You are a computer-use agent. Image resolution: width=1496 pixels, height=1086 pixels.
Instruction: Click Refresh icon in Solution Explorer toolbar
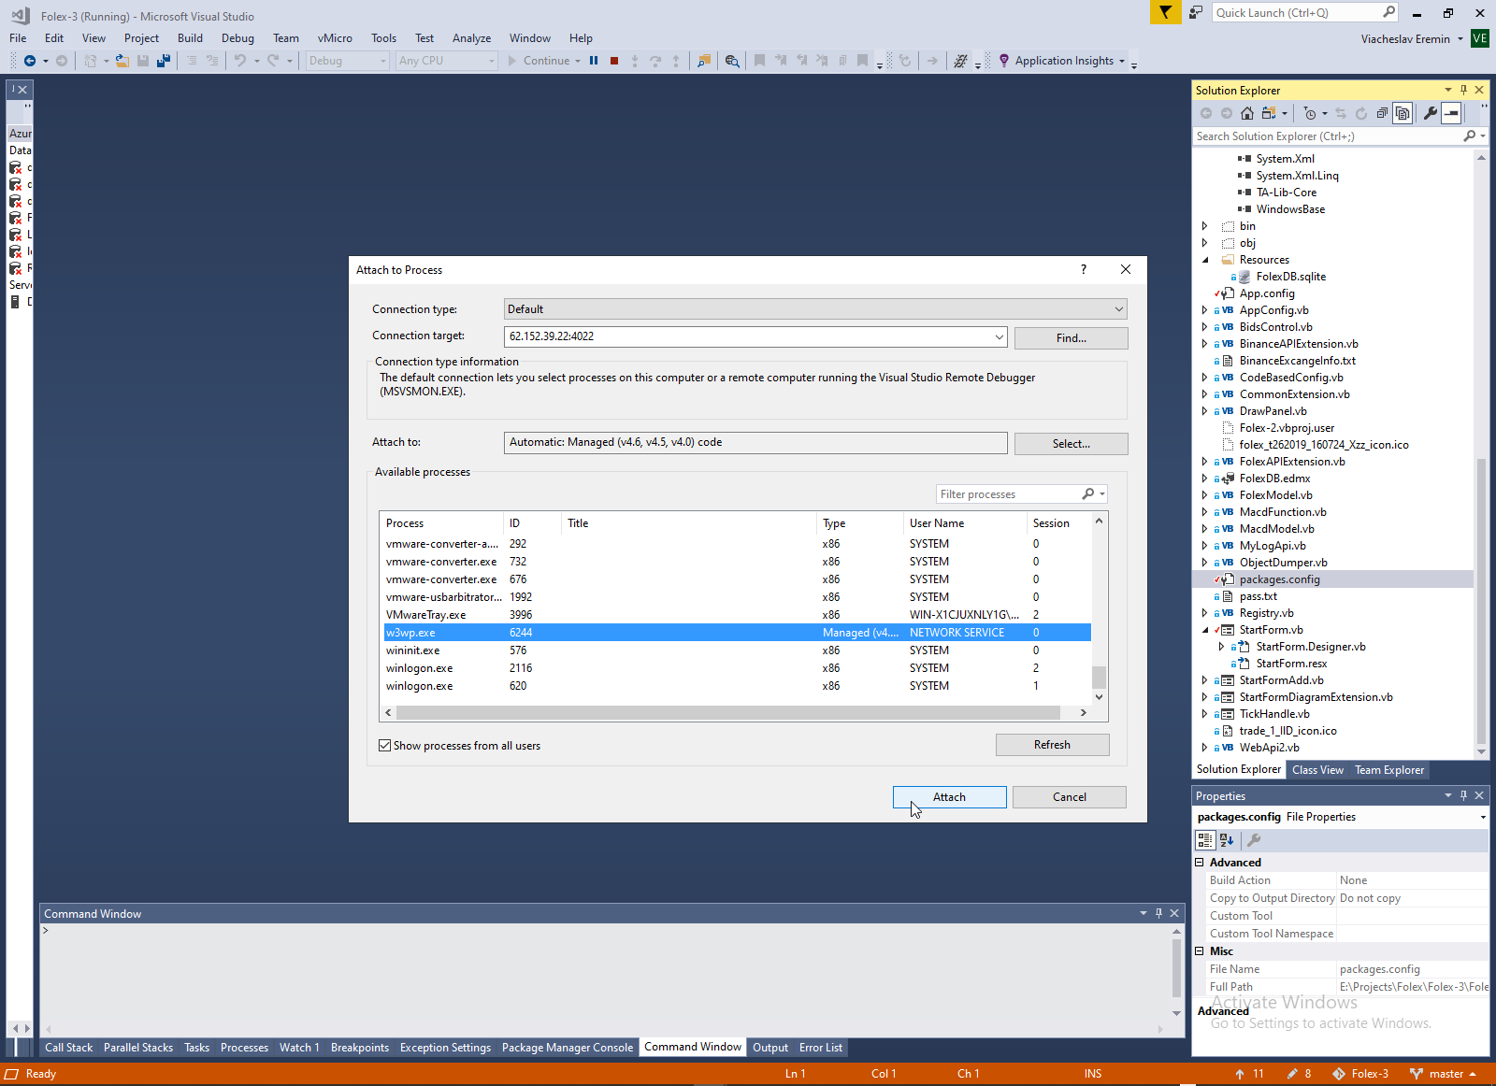click(1361, 113)
